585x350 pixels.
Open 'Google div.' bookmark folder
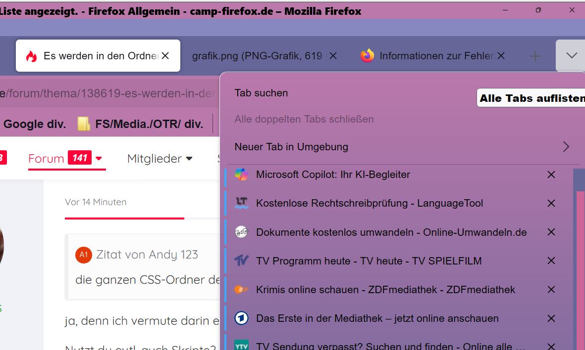click(x=35, y=124)
